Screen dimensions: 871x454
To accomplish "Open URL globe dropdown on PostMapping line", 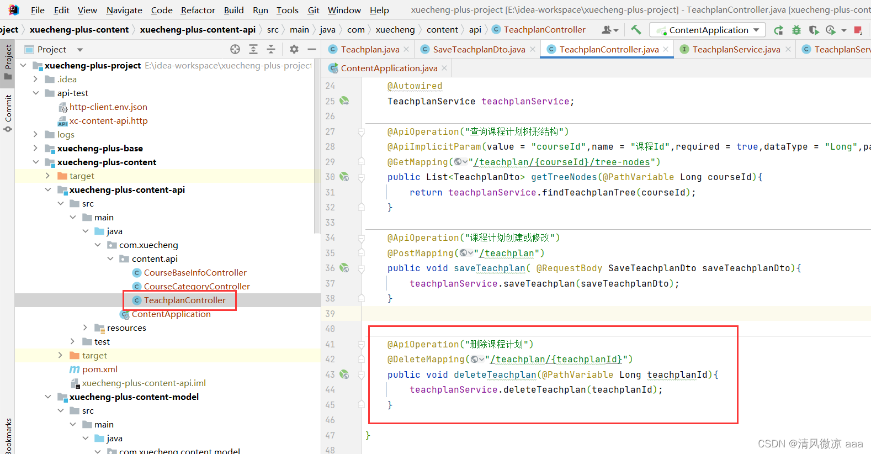I will coord(466,253).
